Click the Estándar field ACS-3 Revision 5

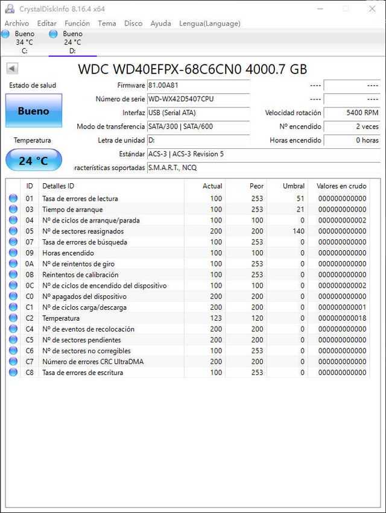pyautogui.click(x=264, y=154)
